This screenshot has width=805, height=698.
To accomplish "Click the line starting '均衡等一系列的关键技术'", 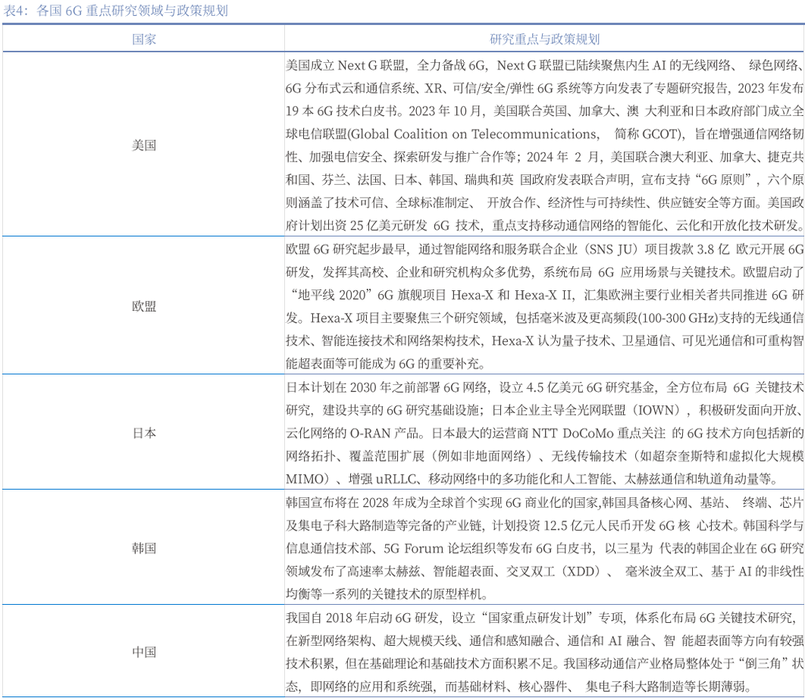I will tap(387, 594).
